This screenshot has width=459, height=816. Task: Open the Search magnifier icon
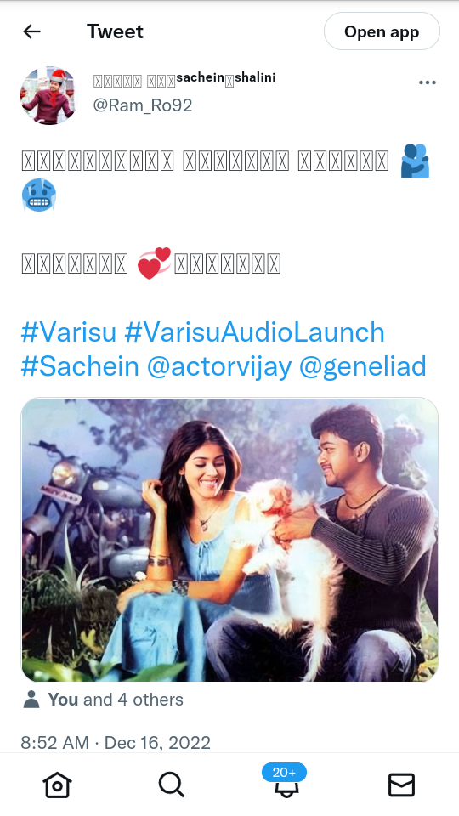coord(172,785)
